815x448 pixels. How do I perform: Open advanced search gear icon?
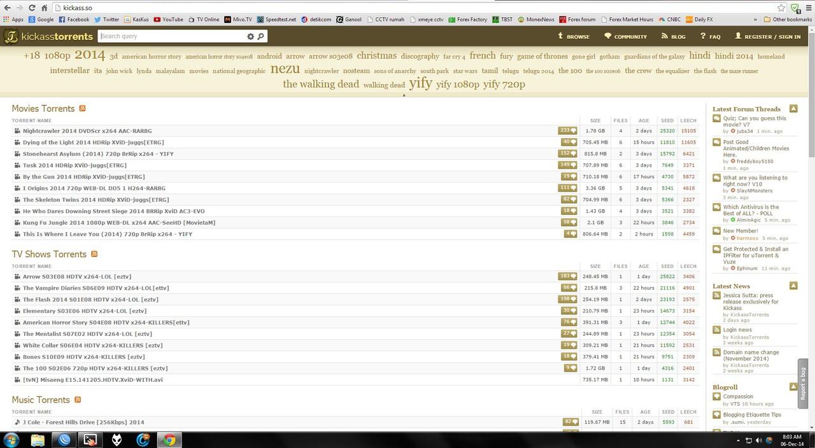[x=250, y=37]
